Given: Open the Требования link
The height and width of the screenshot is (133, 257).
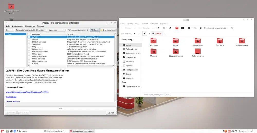Looking at the screenshot, I should (11, 97).
